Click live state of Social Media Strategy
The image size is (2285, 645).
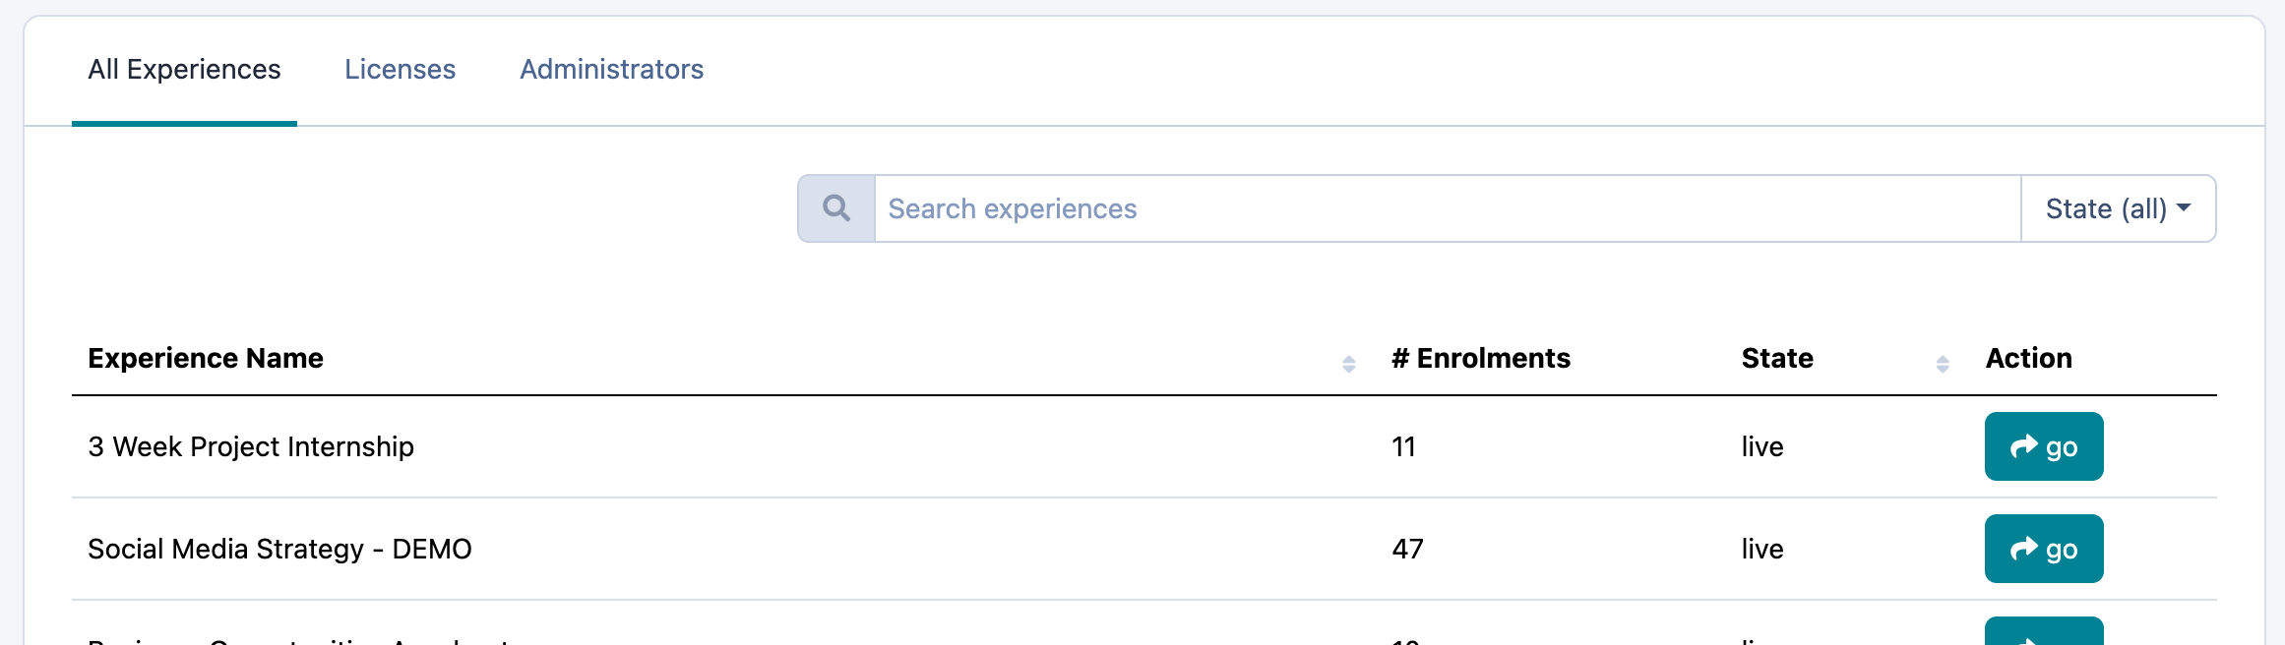[1761, 550]
